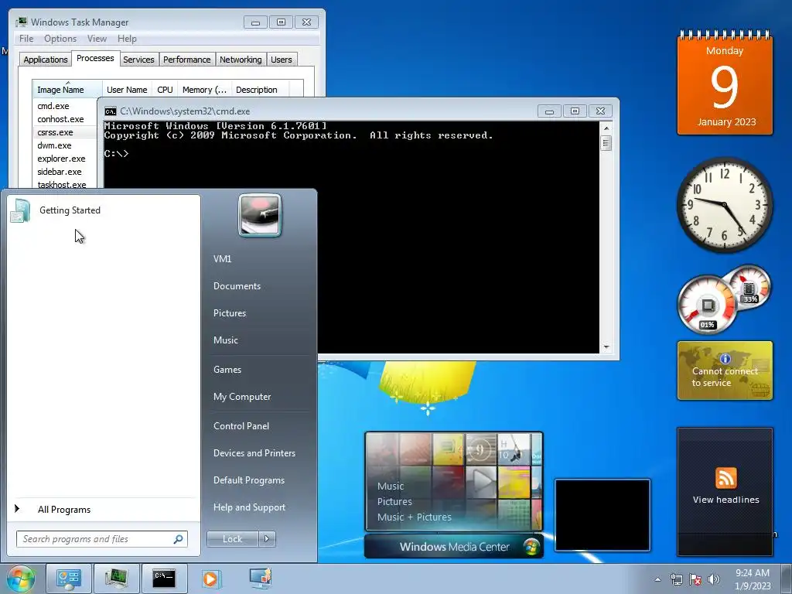
Task: Open the Getting Started icon in Start menu
Action: click(x=20, y=210)
